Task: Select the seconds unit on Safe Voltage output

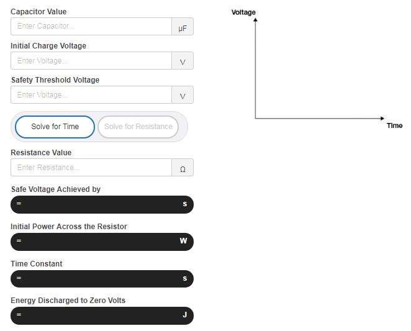Action: click(184, 204)
